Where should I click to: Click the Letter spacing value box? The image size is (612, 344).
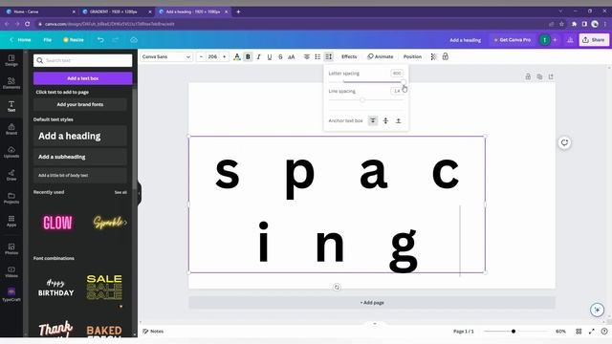(397, 74)
